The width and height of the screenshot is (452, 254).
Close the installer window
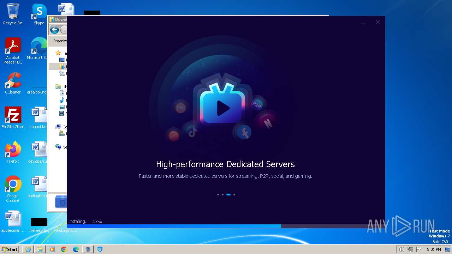coord(378,22)
